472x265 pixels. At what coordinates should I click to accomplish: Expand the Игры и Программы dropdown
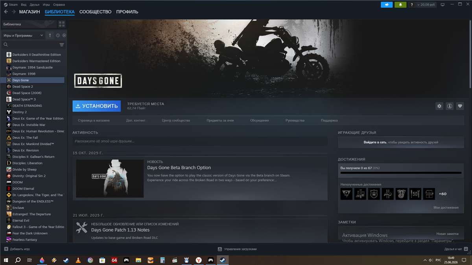click(x=23, y=35)
